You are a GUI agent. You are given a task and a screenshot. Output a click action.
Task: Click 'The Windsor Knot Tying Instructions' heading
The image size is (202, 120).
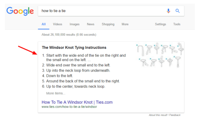click(74, 48)
